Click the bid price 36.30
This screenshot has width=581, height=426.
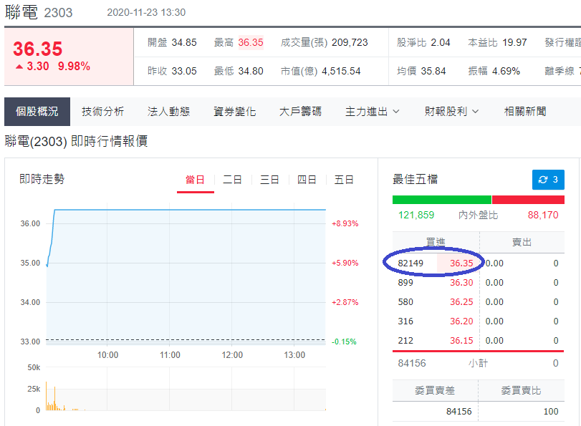(461, 283)
